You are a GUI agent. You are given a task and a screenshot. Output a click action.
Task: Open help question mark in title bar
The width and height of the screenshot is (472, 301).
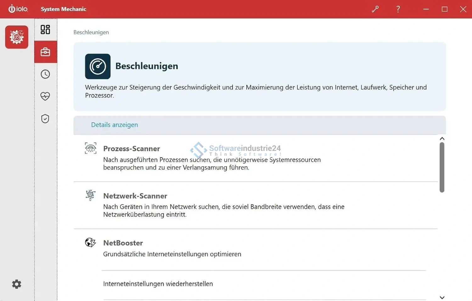[x=398, y=9]
